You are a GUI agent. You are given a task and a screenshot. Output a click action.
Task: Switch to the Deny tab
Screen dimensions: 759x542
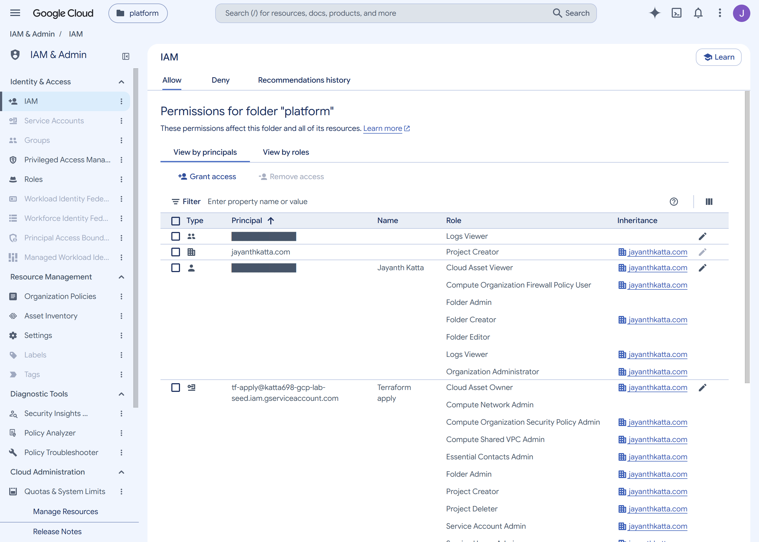click(x=220, y=80)
